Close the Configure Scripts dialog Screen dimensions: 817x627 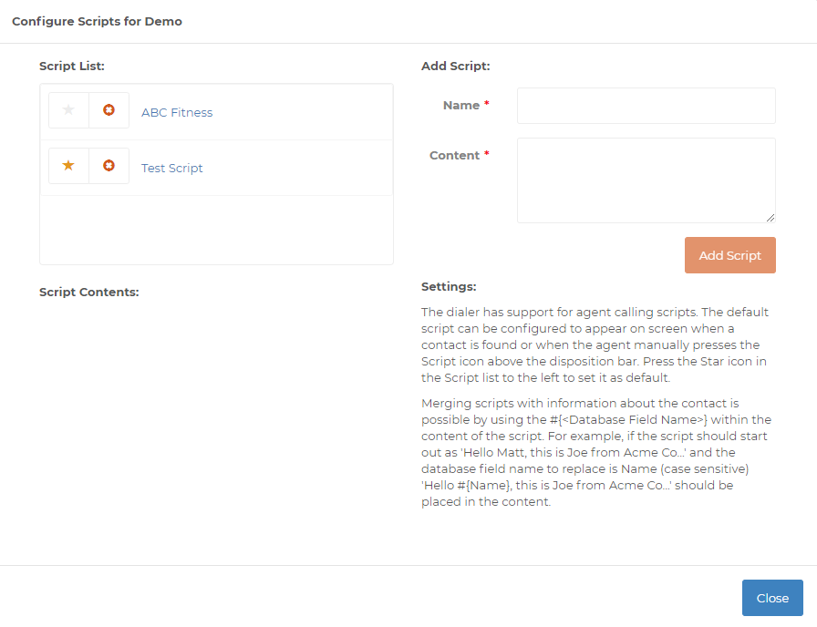pos(772,598)
